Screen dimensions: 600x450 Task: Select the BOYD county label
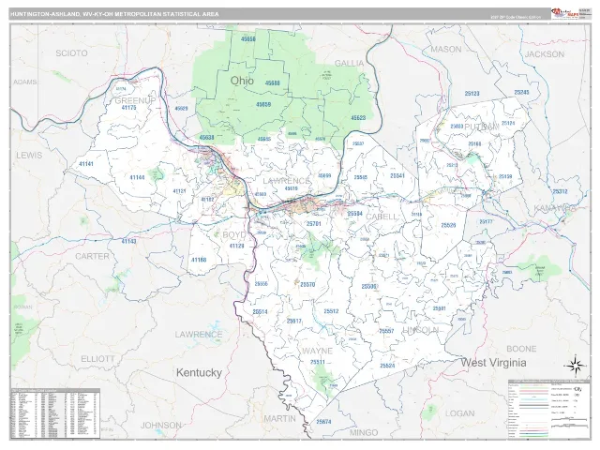click(x=234, y=235)
